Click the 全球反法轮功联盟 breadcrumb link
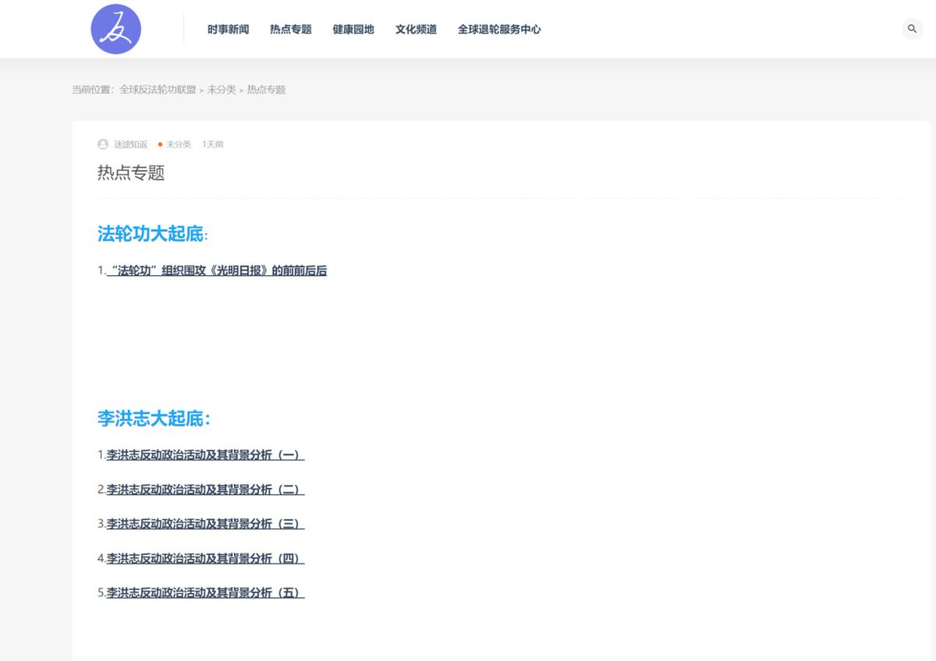 tap(158, 90)
